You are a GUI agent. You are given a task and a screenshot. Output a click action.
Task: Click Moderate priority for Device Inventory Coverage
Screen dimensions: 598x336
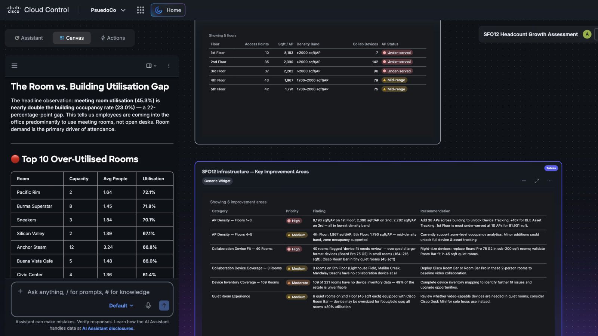coord(298,283)
